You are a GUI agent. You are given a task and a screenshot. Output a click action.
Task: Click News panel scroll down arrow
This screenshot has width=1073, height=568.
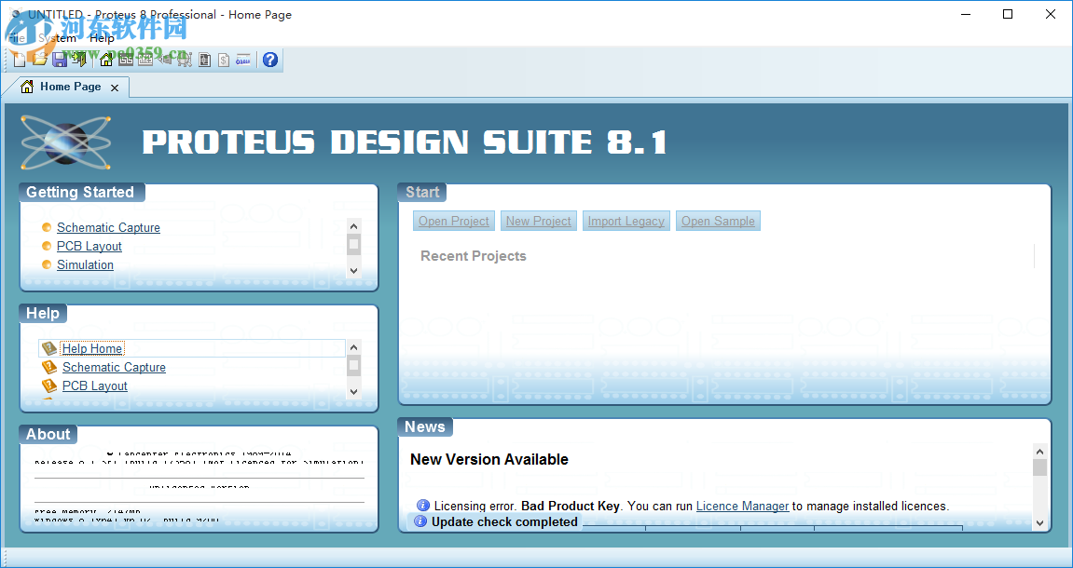(x=1040, y=523)
